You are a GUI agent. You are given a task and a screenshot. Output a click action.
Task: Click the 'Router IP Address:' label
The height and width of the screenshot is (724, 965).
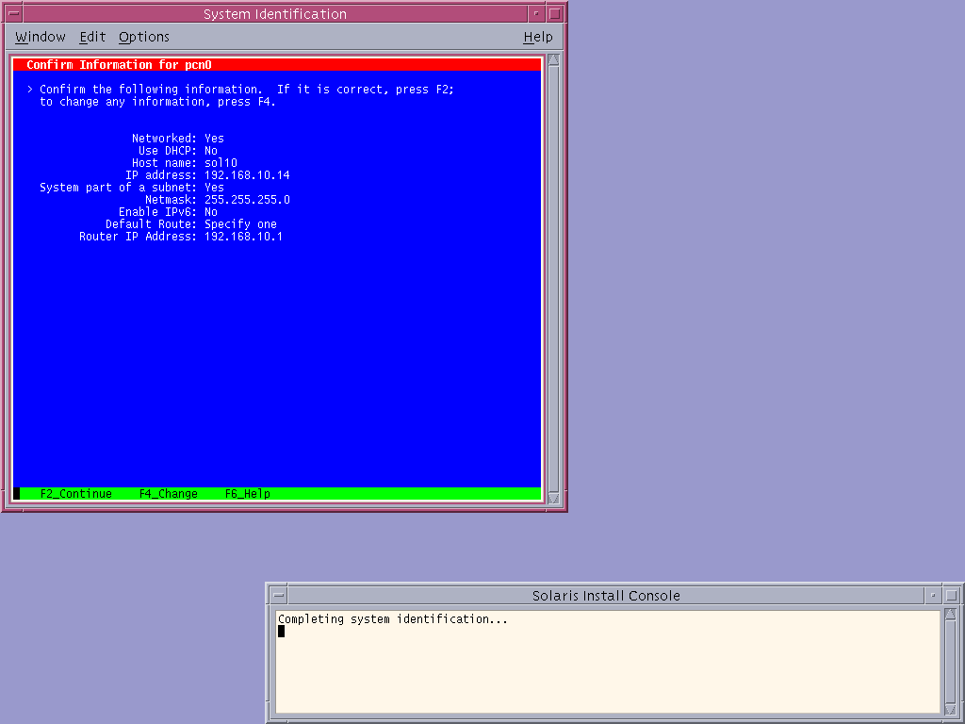tap(139, 237)
